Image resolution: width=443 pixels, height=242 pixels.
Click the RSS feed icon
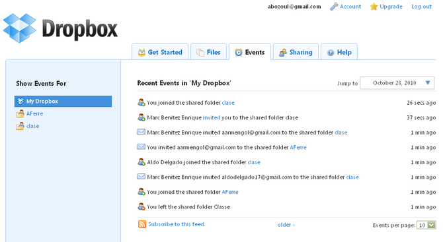point(142,224)
